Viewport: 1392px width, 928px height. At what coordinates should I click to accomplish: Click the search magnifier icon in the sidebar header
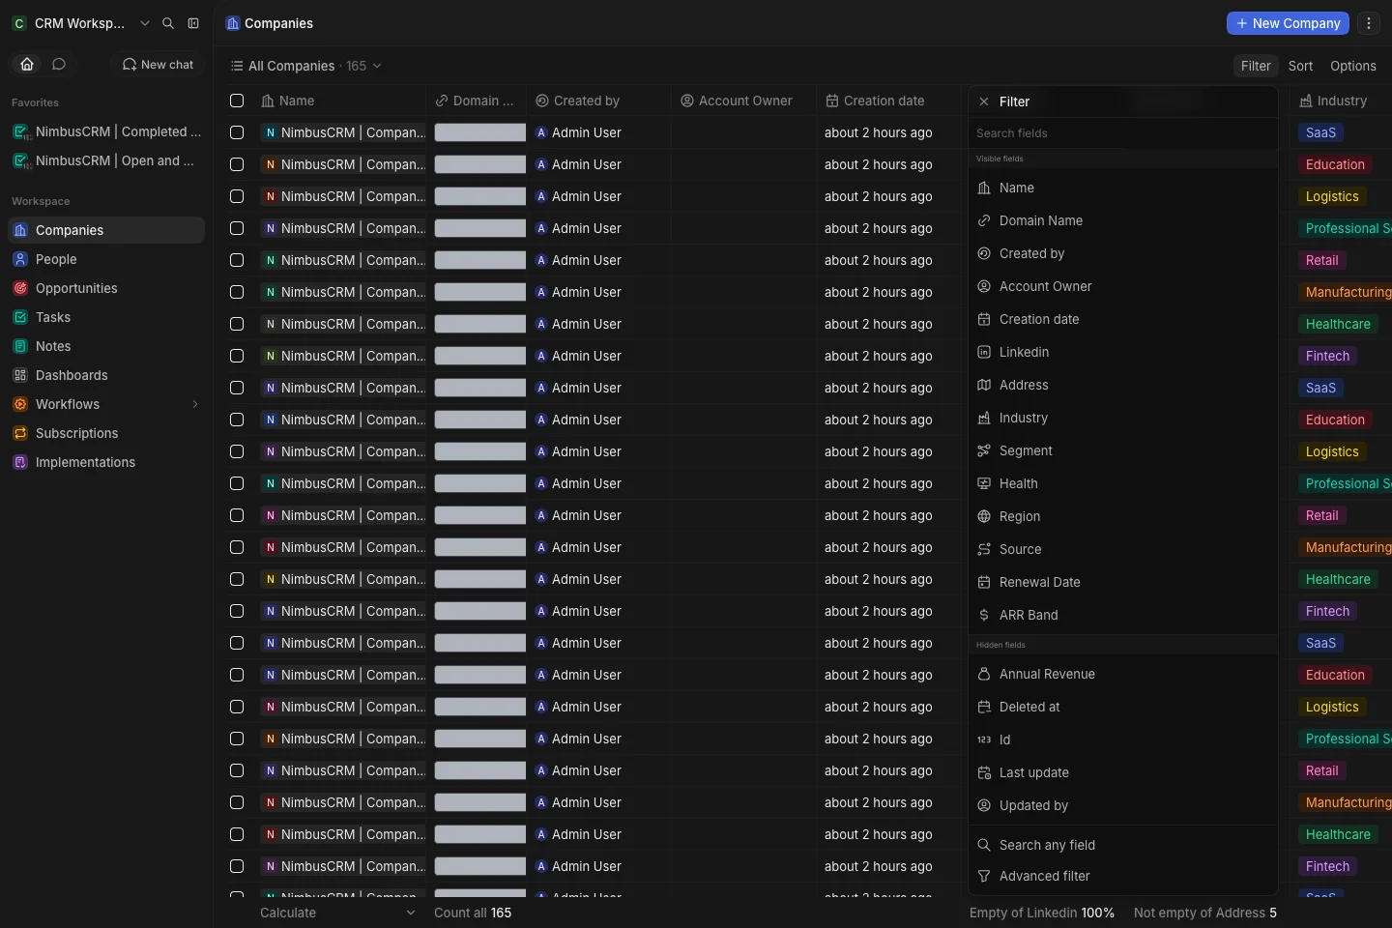pyautogui.click(x=168, y=23)
